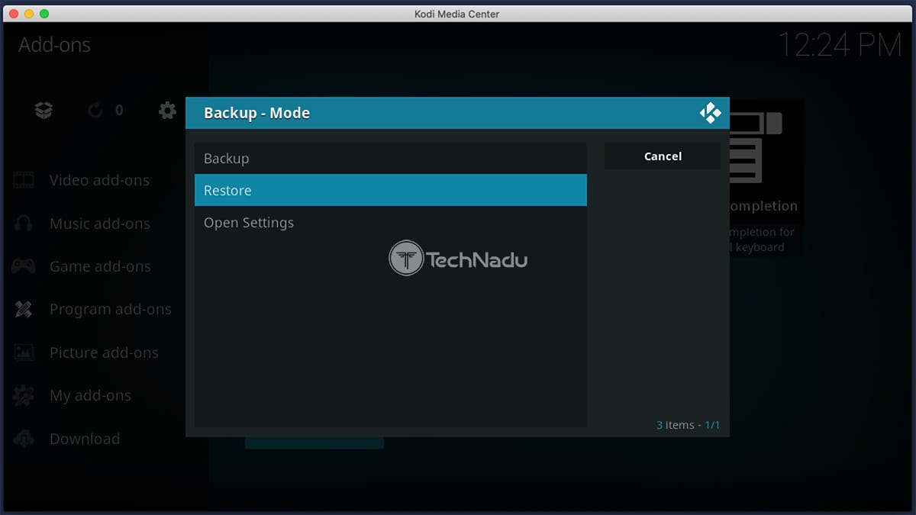Click the Backup - Mode dialog title
916x515 pixels.
[x=256, y=113]
